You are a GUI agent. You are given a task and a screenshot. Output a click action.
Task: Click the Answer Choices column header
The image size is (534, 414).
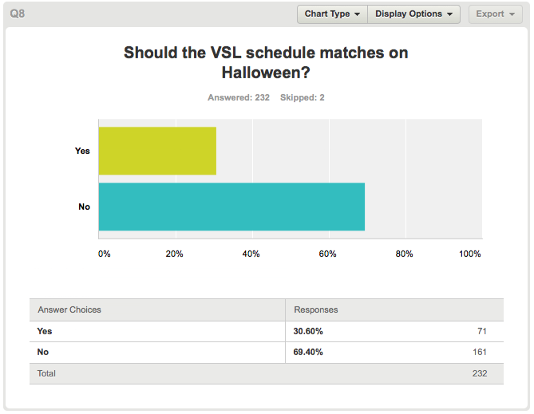[x=69, y=310]
